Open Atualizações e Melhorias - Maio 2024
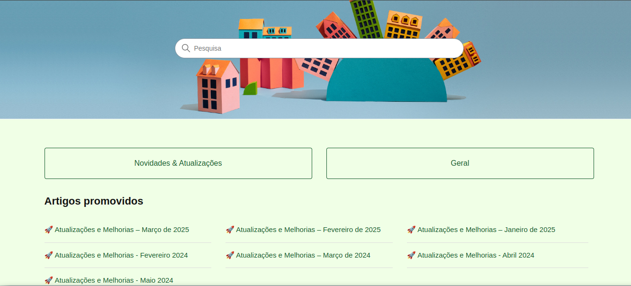Screen dimensions: 631x286 point(109,280)
